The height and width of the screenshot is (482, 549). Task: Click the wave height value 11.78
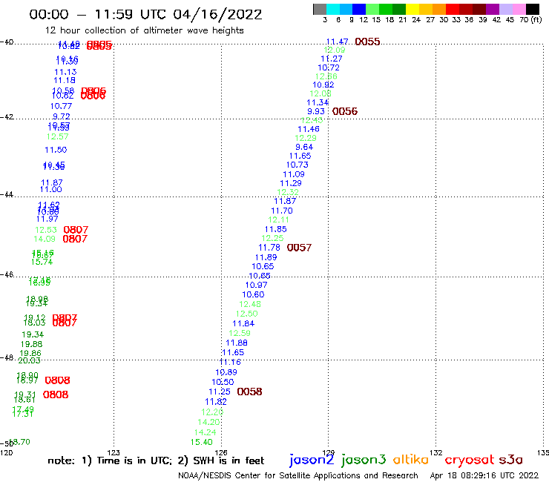[269, 248]
